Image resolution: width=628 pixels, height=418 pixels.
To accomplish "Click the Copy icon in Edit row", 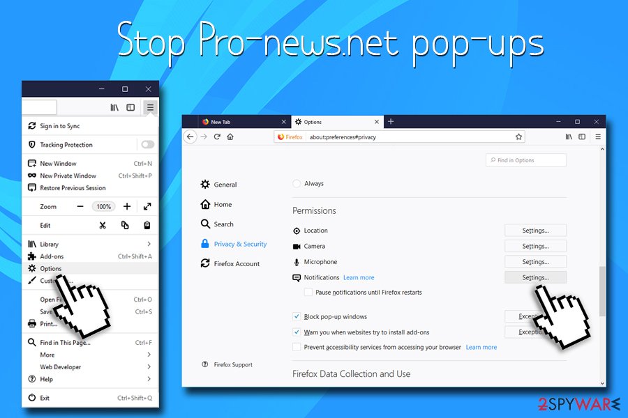I will (125, 225).
